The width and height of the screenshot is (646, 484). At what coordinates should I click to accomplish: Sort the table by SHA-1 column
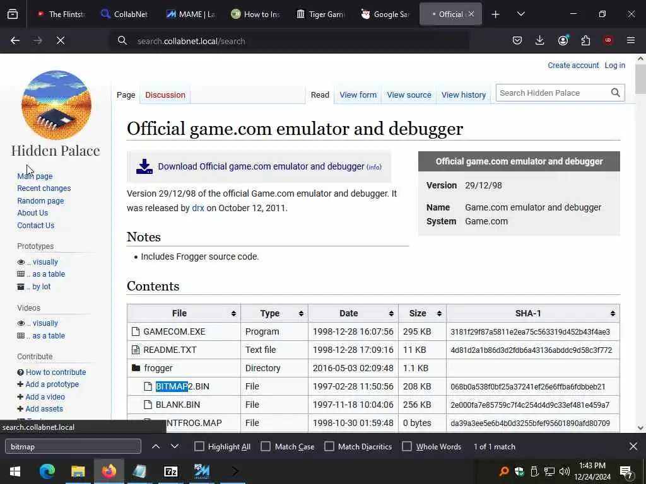(x=532, y=313)
